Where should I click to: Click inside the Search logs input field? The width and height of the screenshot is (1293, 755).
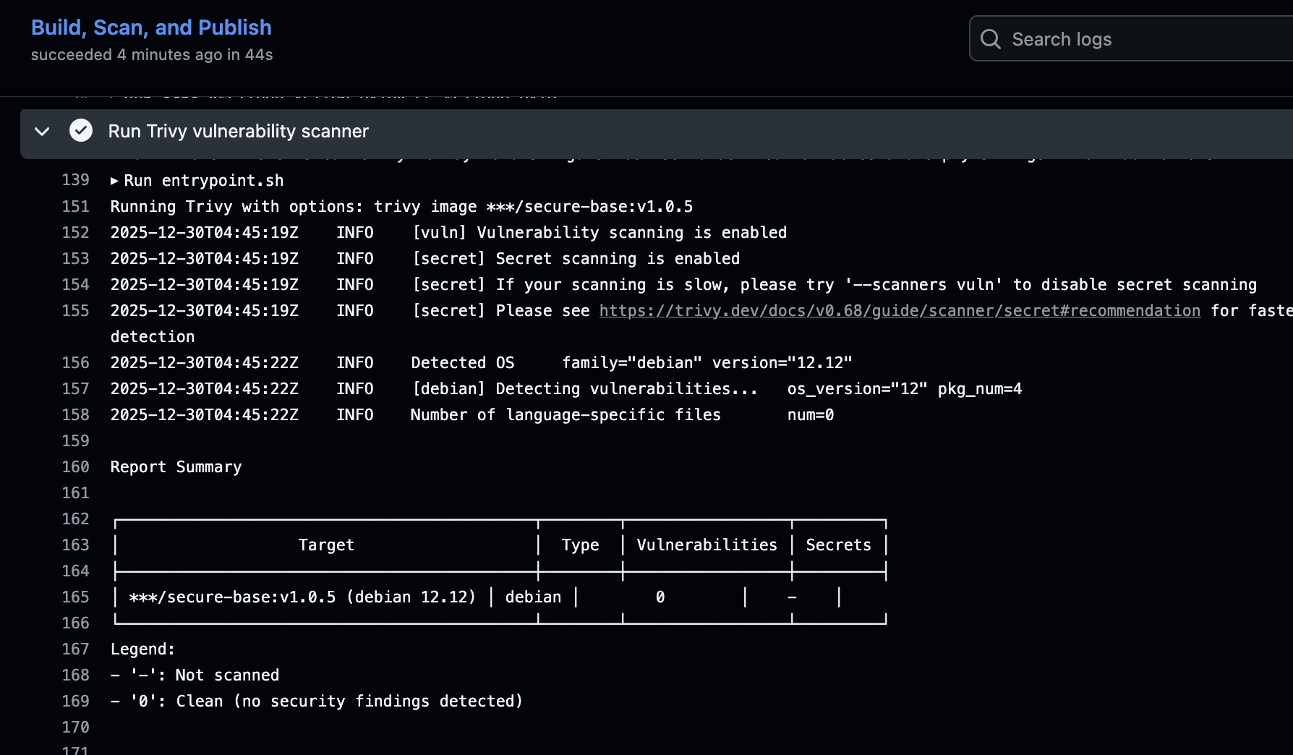pos(1121,39)
